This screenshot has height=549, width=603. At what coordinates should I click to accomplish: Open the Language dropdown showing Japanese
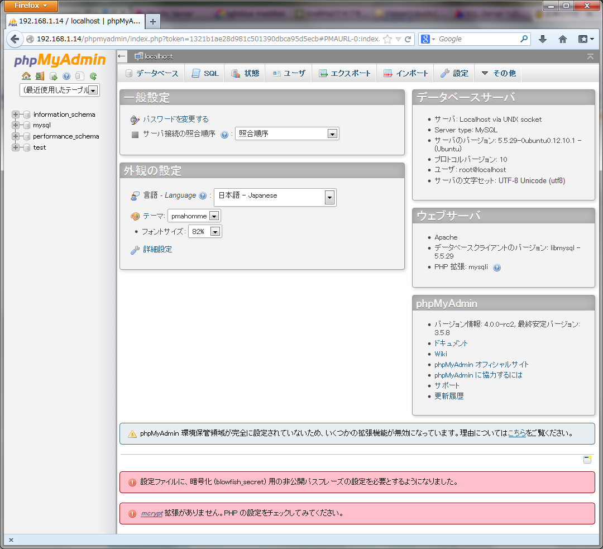point(275,197)
